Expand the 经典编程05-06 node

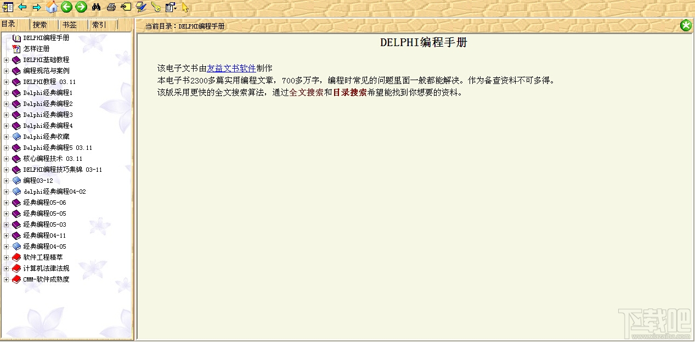[7, 203]
